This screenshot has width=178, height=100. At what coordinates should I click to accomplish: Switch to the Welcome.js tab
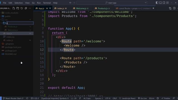coord(81,8)
